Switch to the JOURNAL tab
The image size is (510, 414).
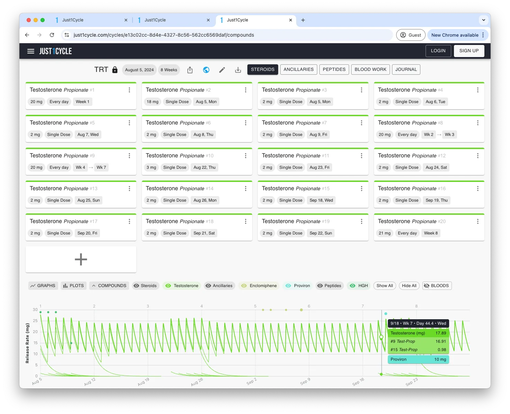coord(406,70)
